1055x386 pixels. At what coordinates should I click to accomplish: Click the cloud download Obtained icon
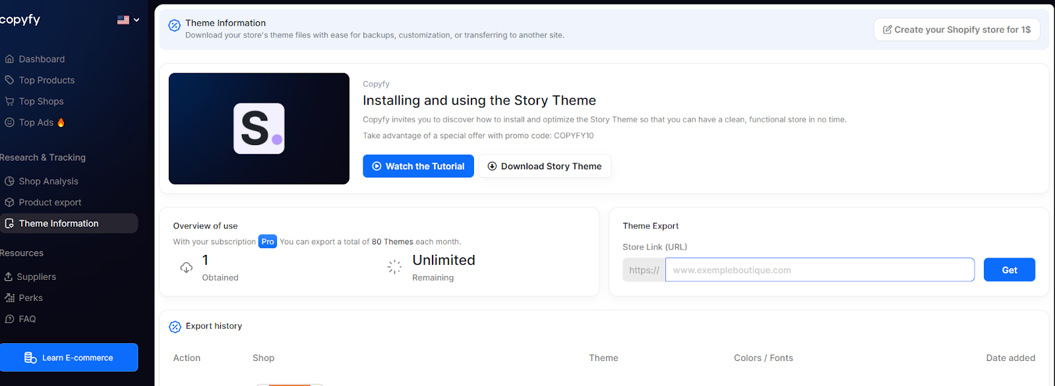click(187, 267)
